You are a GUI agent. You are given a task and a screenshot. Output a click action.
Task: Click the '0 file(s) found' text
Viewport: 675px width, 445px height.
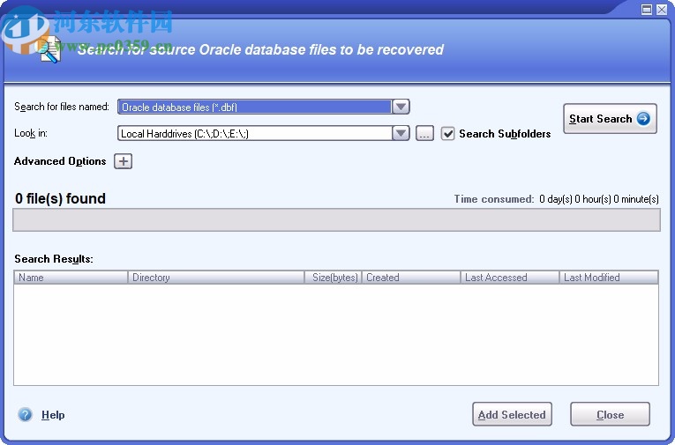(x=60, y=198)
